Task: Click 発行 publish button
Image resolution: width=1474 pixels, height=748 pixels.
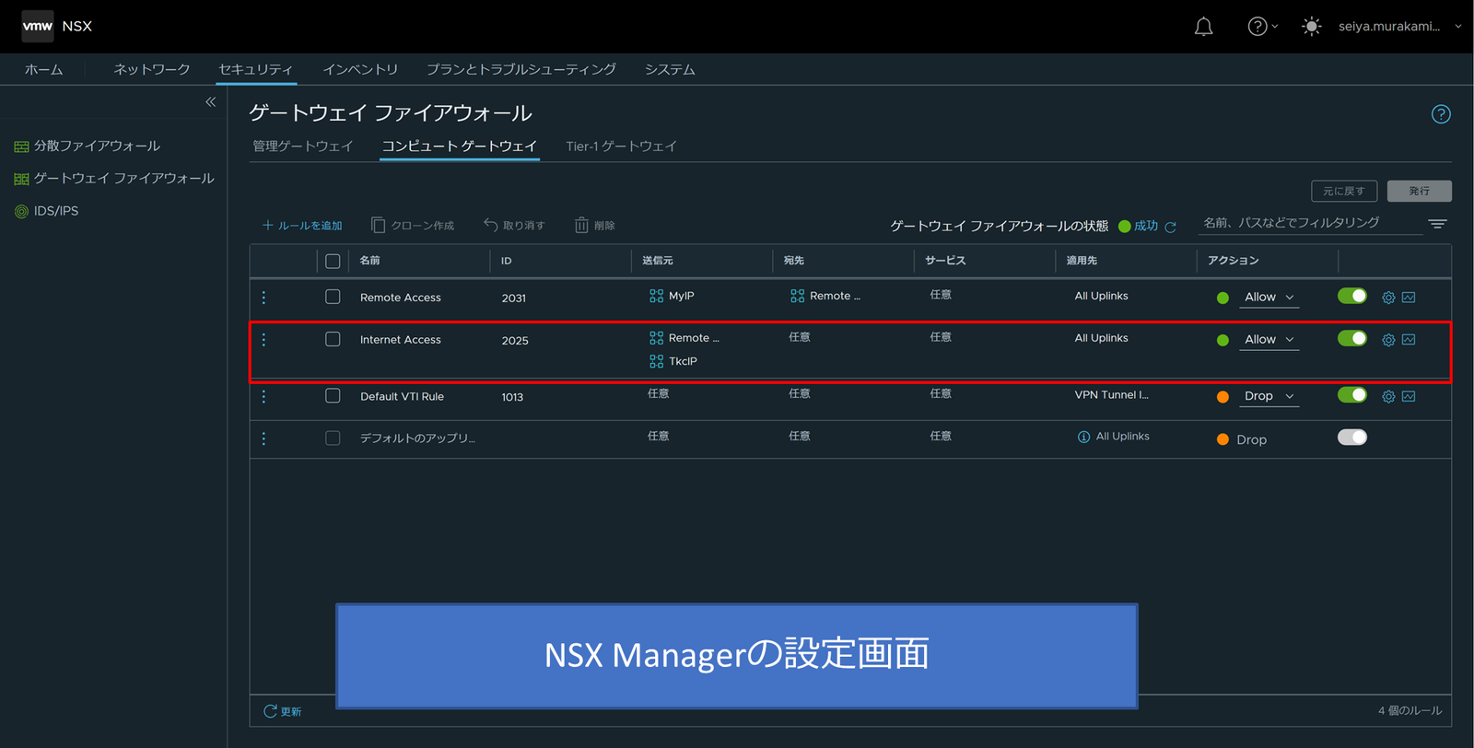Action: 1420,191
